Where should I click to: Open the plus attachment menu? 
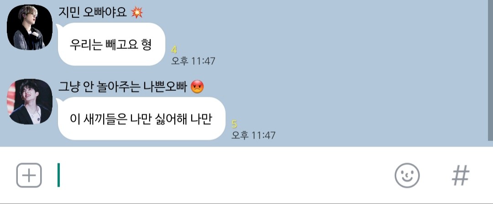point(29,175)
